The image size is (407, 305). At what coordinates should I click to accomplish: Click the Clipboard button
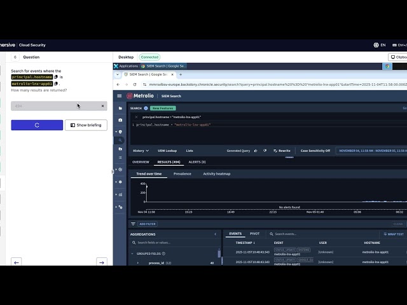tap(398, 57)
